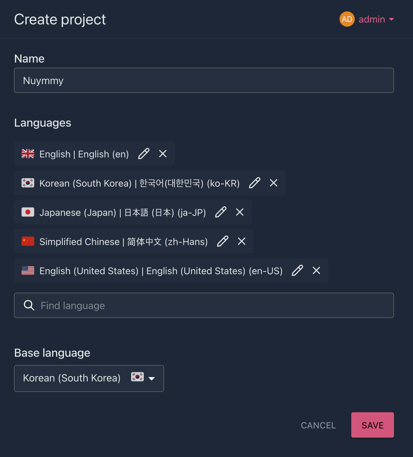Click the project Name text field
The width and height of the screenshot is (413, 457).
pyautogui.click(x=204, y=80)
